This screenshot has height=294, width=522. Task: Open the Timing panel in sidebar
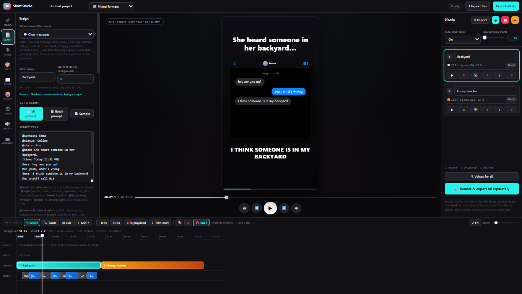coord(8,111)
